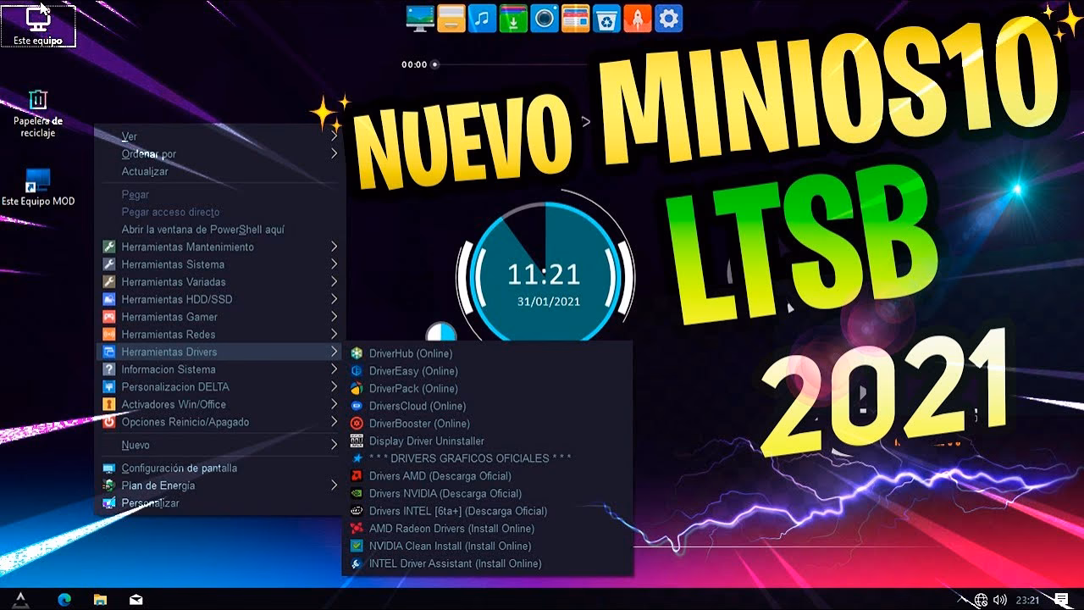Expand Herramientas Mantenimiento submenu arrow
Viewport: 1084px width, 610px height.
pyautogui.click(x=335, y=247)
